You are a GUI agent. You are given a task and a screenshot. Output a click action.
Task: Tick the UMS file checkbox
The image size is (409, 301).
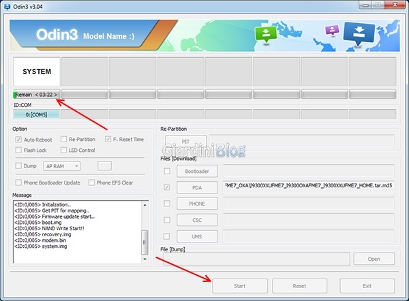point(166,236)
